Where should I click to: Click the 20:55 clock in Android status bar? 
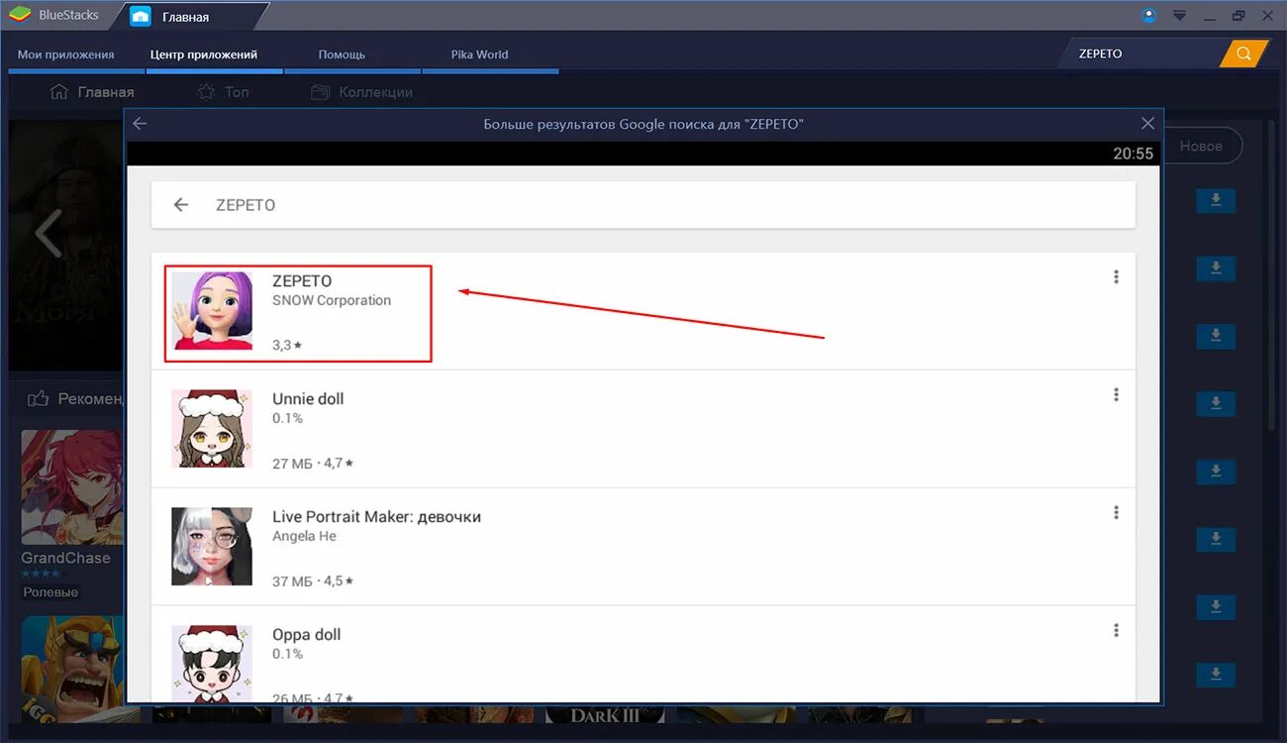click(x=1133, y=154)
